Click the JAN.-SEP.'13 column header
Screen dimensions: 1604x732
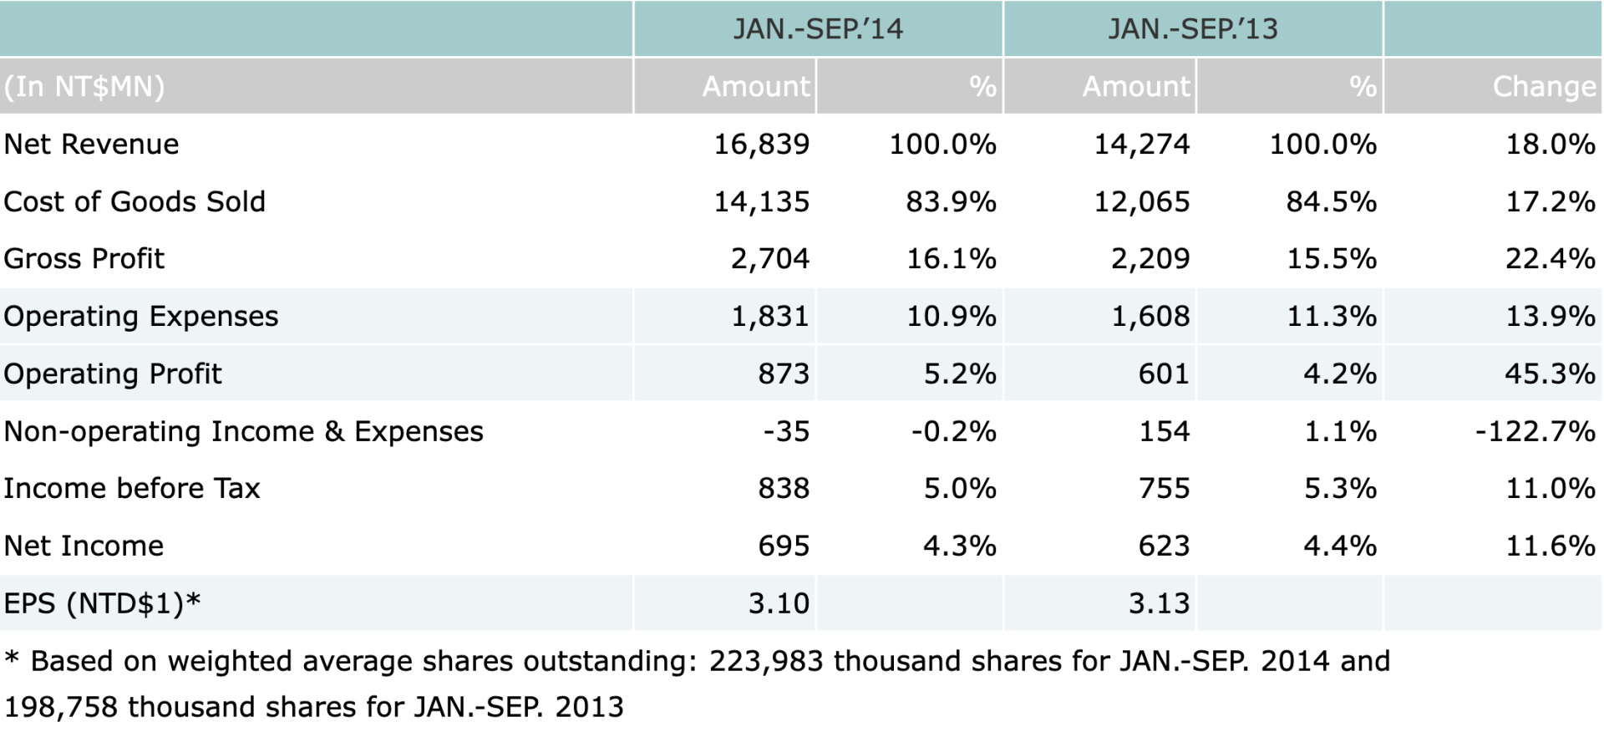coord(1192,29)
